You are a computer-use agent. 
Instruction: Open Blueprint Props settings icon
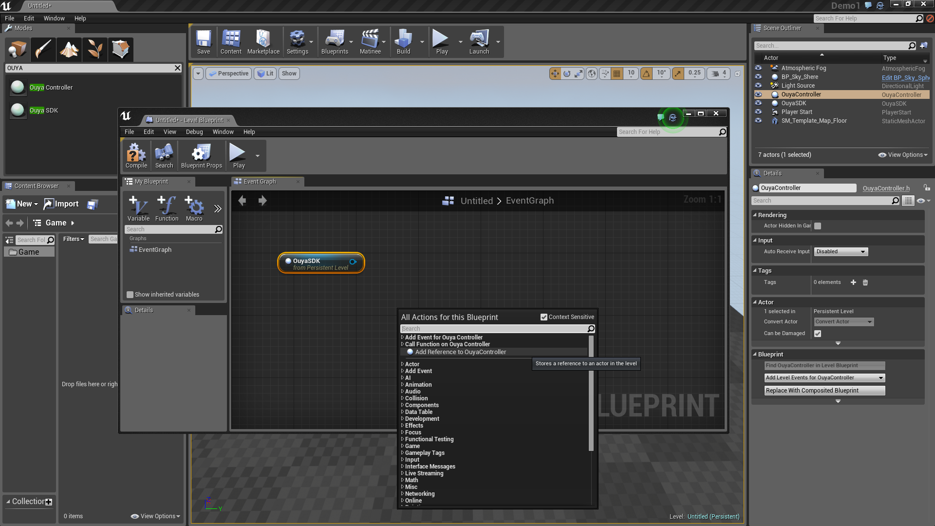[201, 153]
